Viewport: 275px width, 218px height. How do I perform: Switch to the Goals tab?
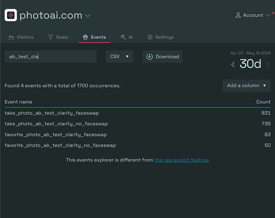58,37
